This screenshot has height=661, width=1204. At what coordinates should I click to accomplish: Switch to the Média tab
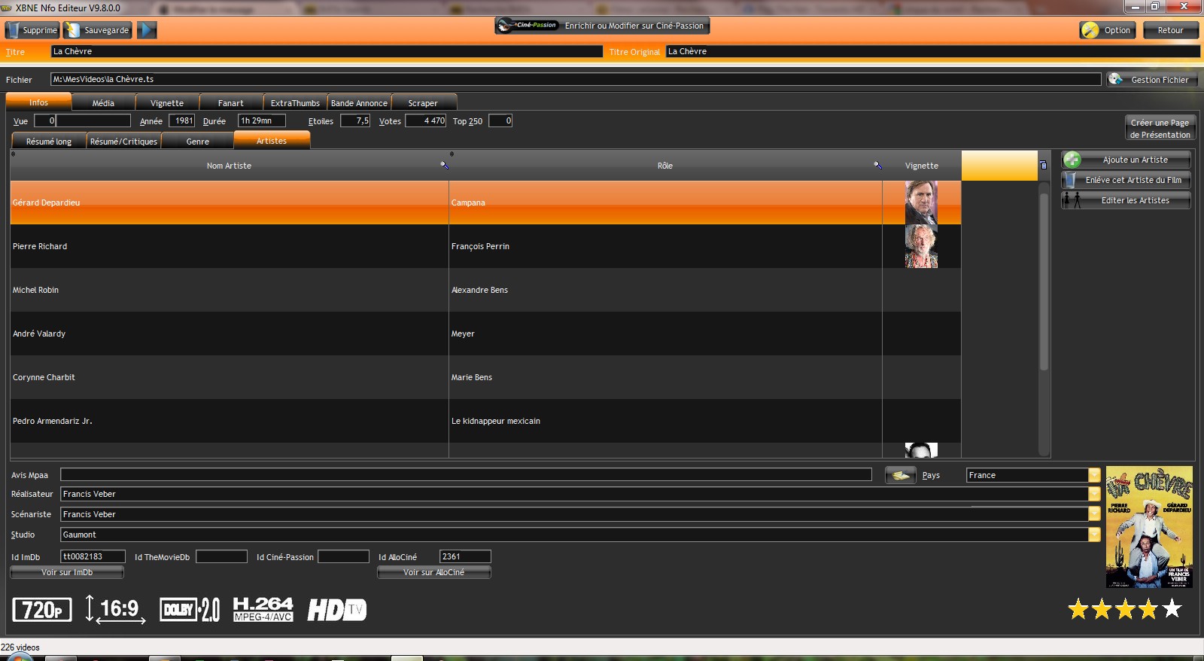(x=103, y=103)
